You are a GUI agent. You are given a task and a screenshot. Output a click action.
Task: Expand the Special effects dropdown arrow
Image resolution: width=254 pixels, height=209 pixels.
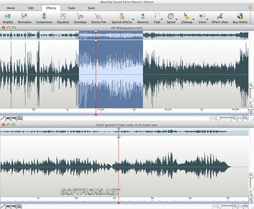pyautogui.click(x=133, y=20)
